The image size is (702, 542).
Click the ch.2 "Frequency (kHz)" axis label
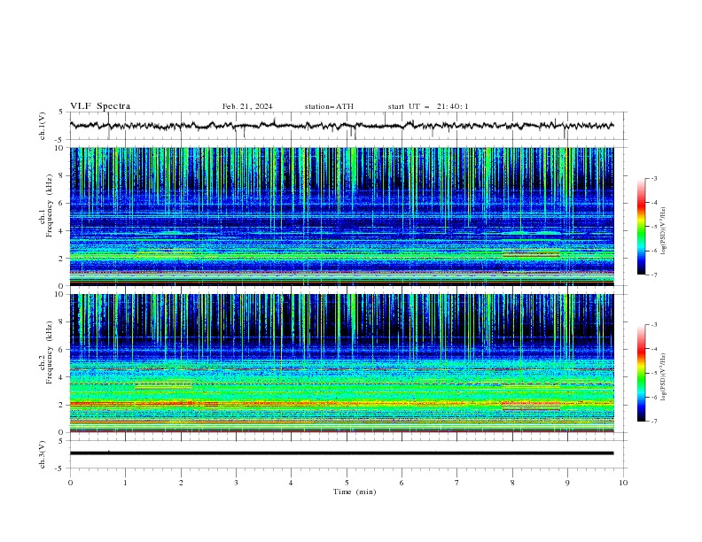click(x=50, y=352)
